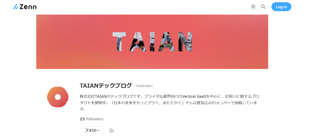This screenshot has width=313, height=136.
Task: Log in with the blue button
Action: 281,7
